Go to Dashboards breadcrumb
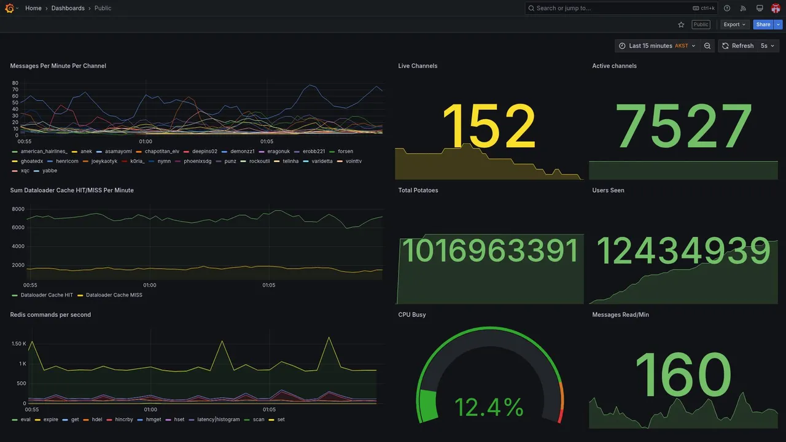Screen dimensions: 786x442 click(x=68, y=8)
